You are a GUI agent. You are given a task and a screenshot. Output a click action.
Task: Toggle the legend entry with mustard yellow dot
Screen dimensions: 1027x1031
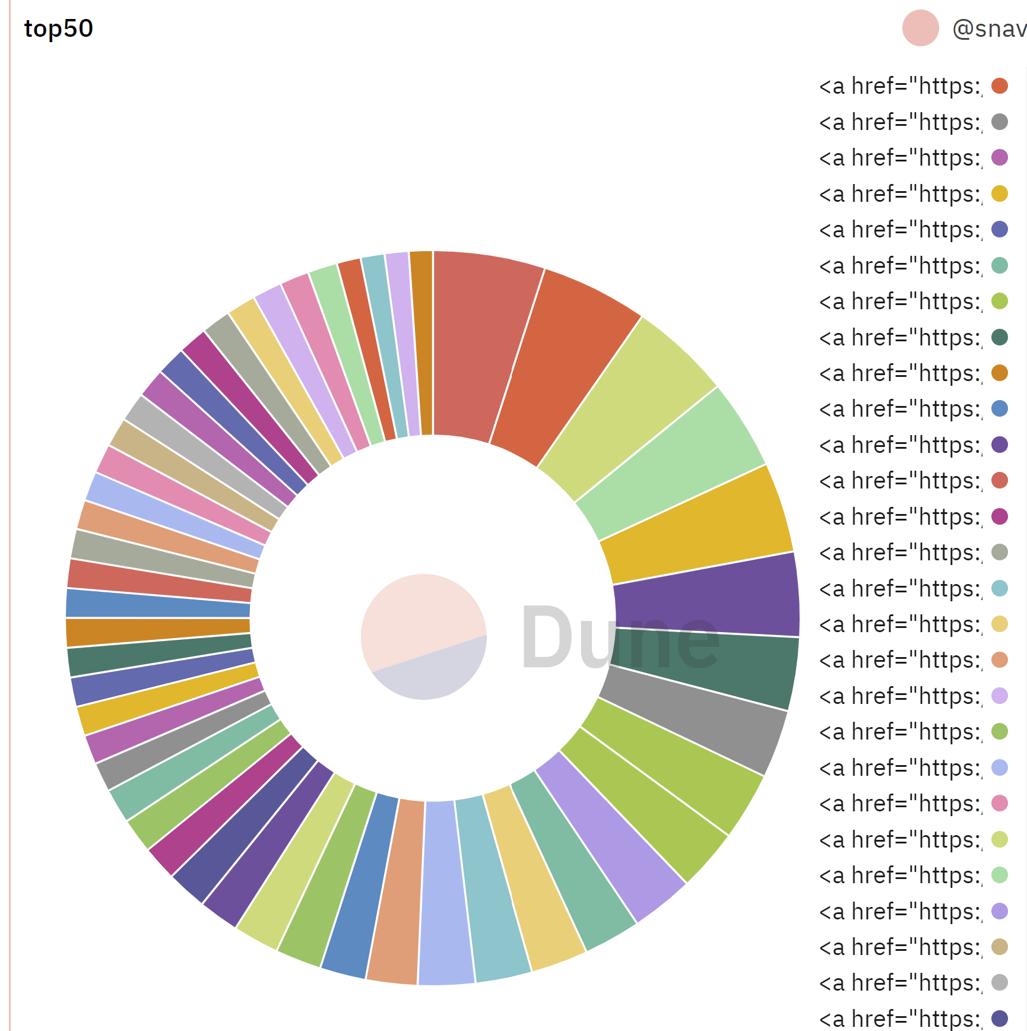(913, 193)
